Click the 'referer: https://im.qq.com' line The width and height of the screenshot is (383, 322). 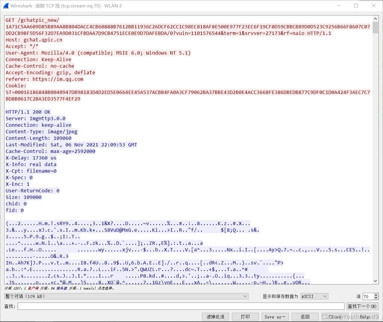click(x=45, y=79)
